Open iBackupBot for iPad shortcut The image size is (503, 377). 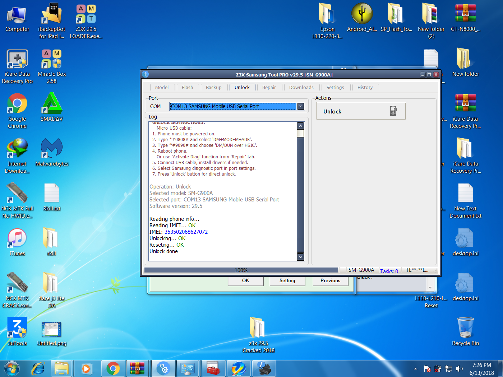coord(52,22)
